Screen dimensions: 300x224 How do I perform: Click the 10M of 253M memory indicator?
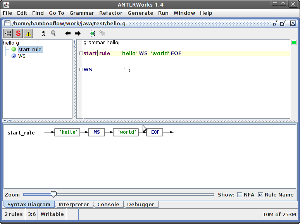[x=279, y=214]
